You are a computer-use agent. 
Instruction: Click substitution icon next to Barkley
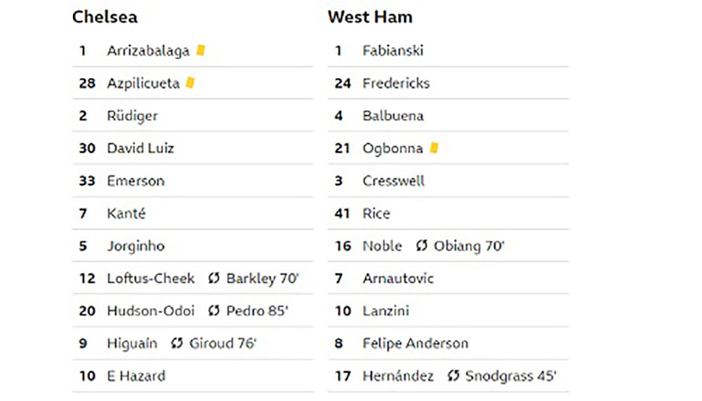click(214, 278)
